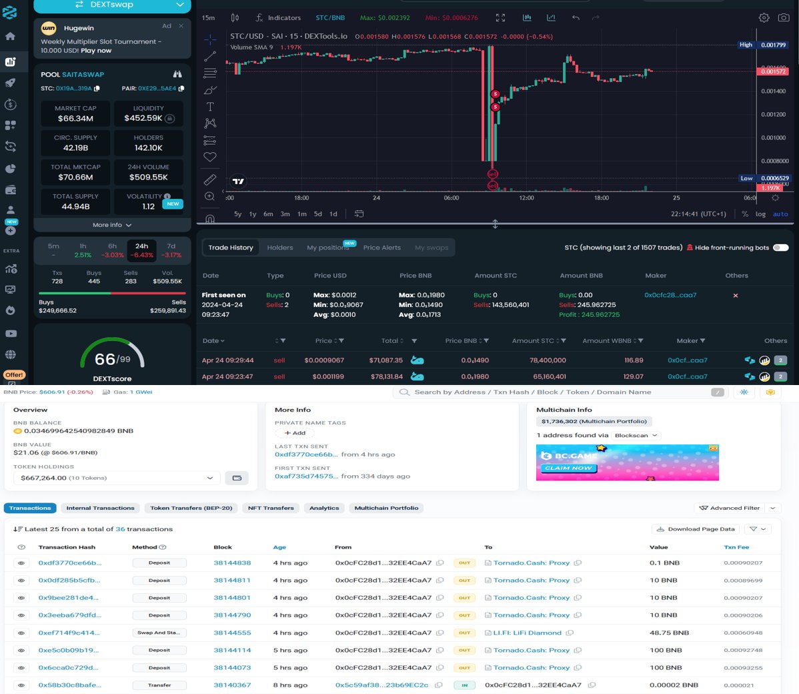Viewport: 799px width, 694px height.
Task: Switch to the Holders tab
Action: tap(279, 248)
